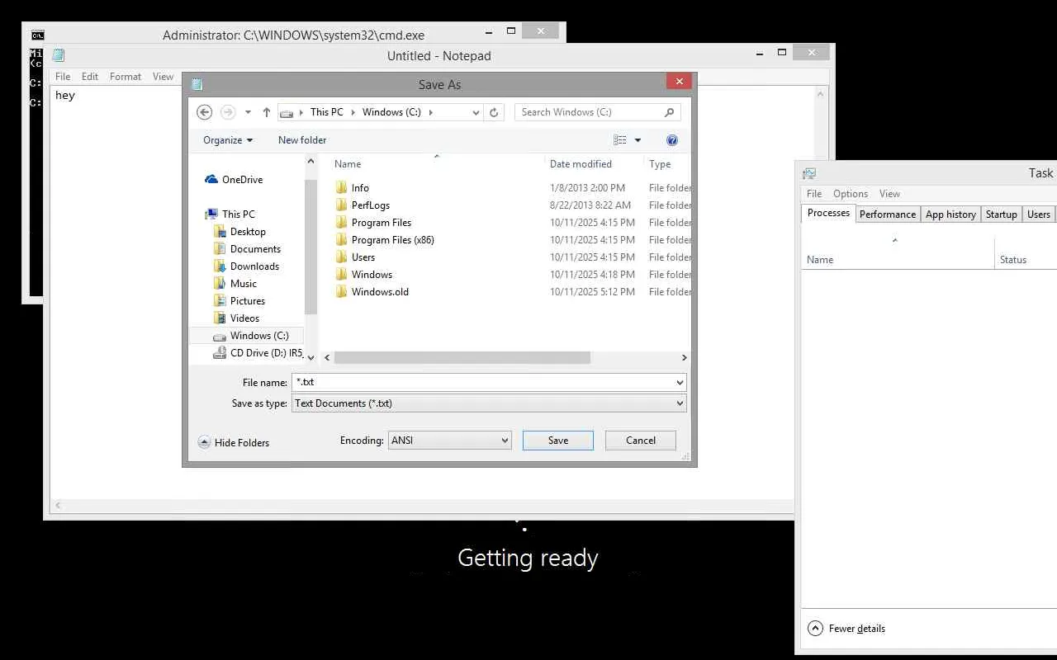1057x660 pixels.
Task: Select Task Manager Processes tab
Action: 828,213
